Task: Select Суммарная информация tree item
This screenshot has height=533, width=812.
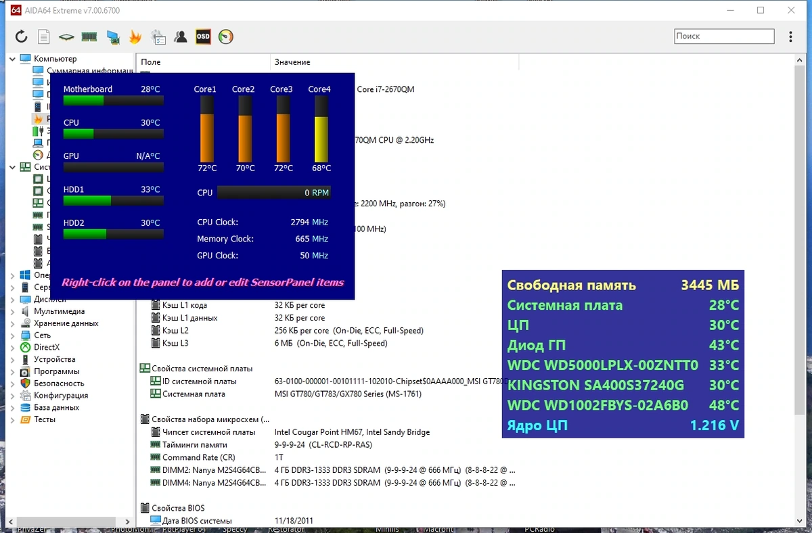Action: tap(90, 71)
